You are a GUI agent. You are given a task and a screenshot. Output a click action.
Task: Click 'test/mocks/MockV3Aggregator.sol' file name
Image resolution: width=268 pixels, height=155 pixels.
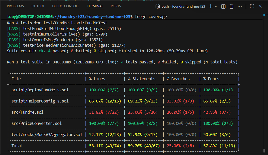click(x=47, y=135)
